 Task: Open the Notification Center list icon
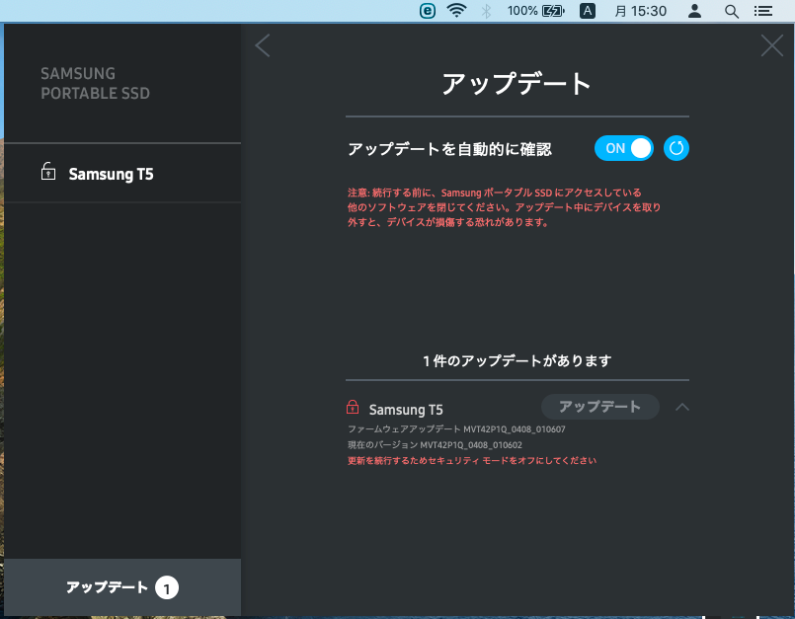(x=762, y=11)
